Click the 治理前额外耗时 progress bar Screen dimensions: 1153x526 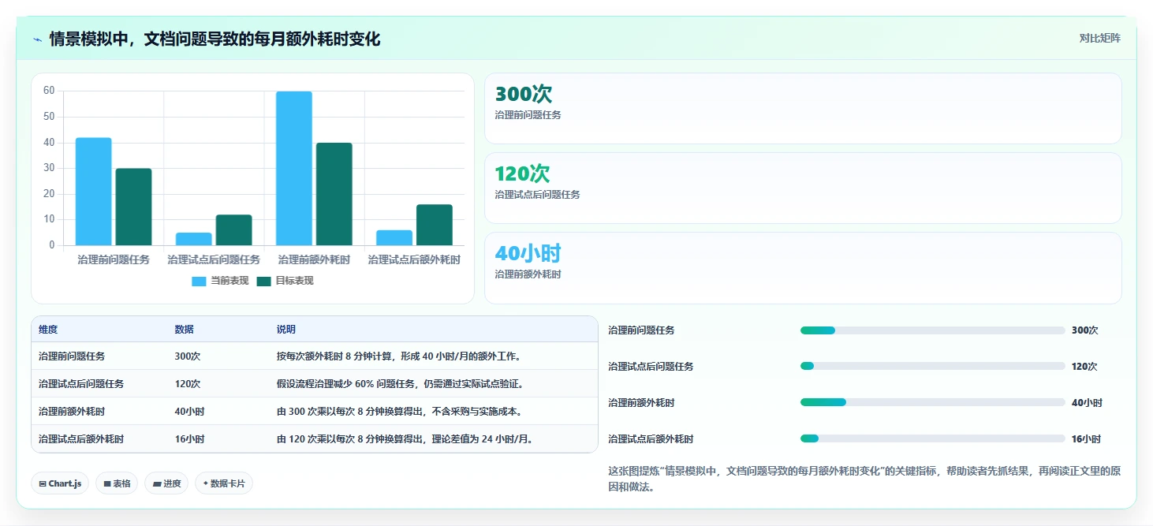pyautogui.click(x=932, y=403)
